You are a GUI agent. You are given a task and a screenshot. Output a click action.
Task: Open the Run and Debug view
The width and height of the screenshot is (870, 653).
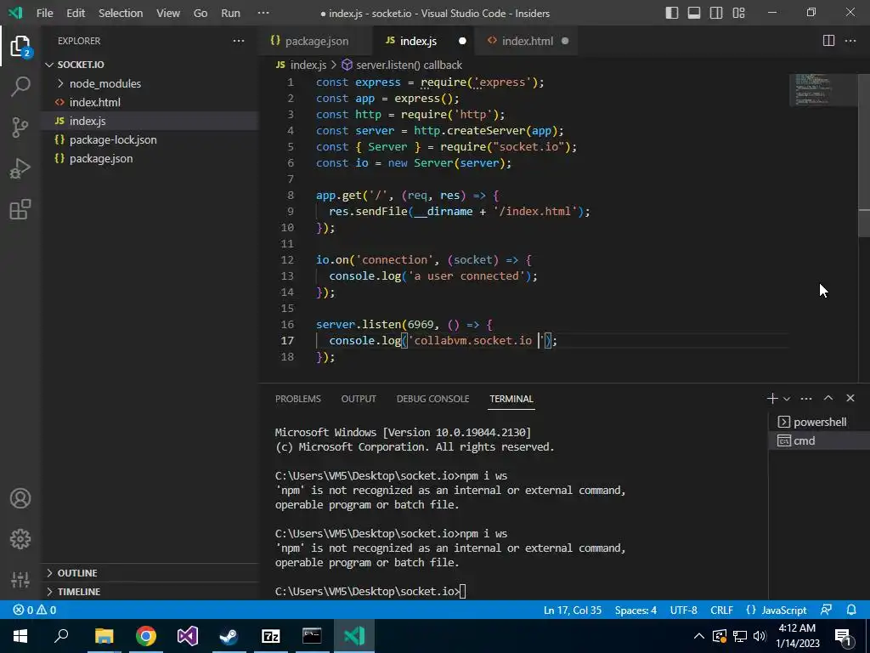20,168
